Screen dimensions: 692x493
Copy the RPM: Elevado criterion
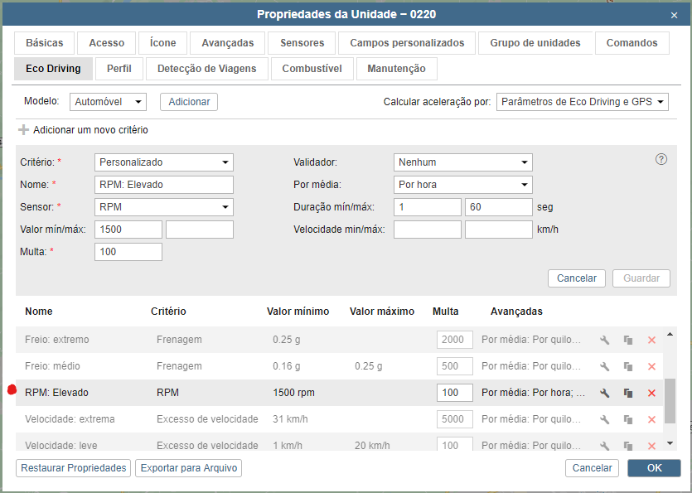(x=628, y=393)
